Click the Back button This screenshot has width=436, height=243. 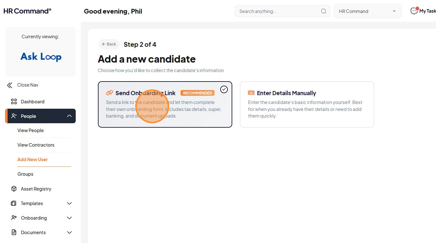click(109, 44)
